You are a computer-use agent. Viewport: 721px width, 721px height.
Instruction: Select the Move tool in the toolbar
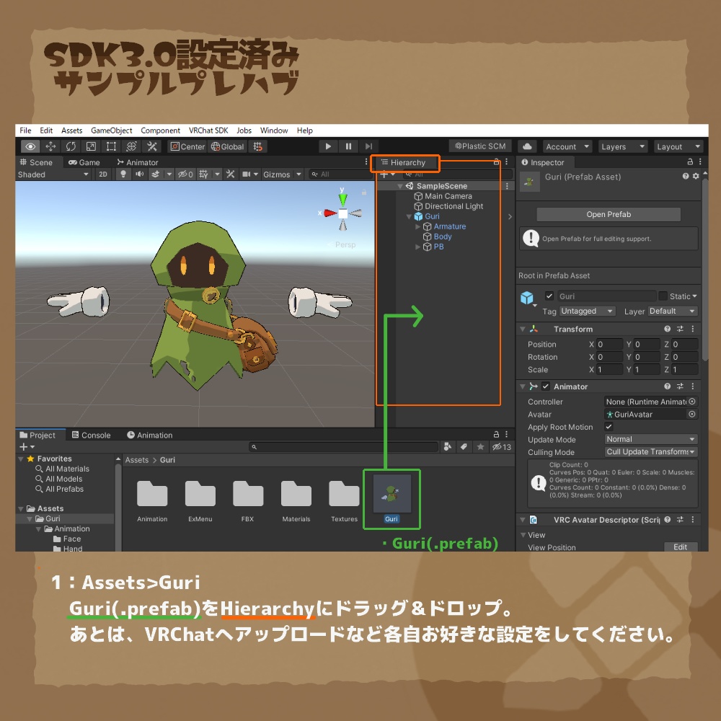pyautogui.click(x=50, y=146)
